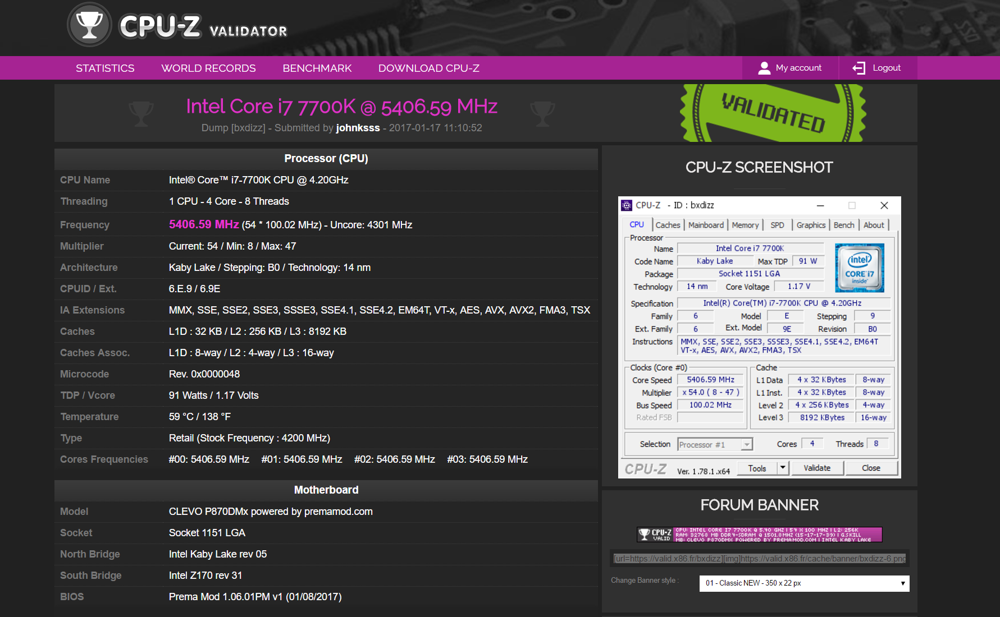Switch to the About tab in CPU-Z

coord(874,225)
